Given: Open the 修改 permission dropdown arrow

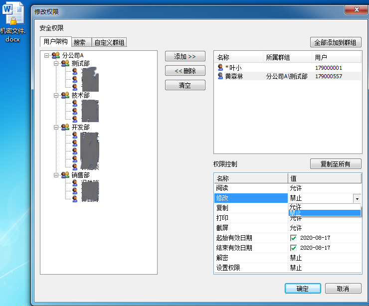Looking at the screenshot, I should (x=357, y=198).
